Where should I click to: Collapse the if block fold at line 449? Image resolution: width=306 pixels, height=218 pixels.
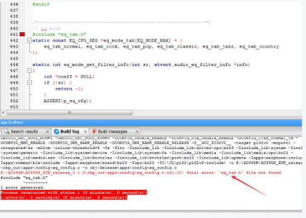[29, 83]
